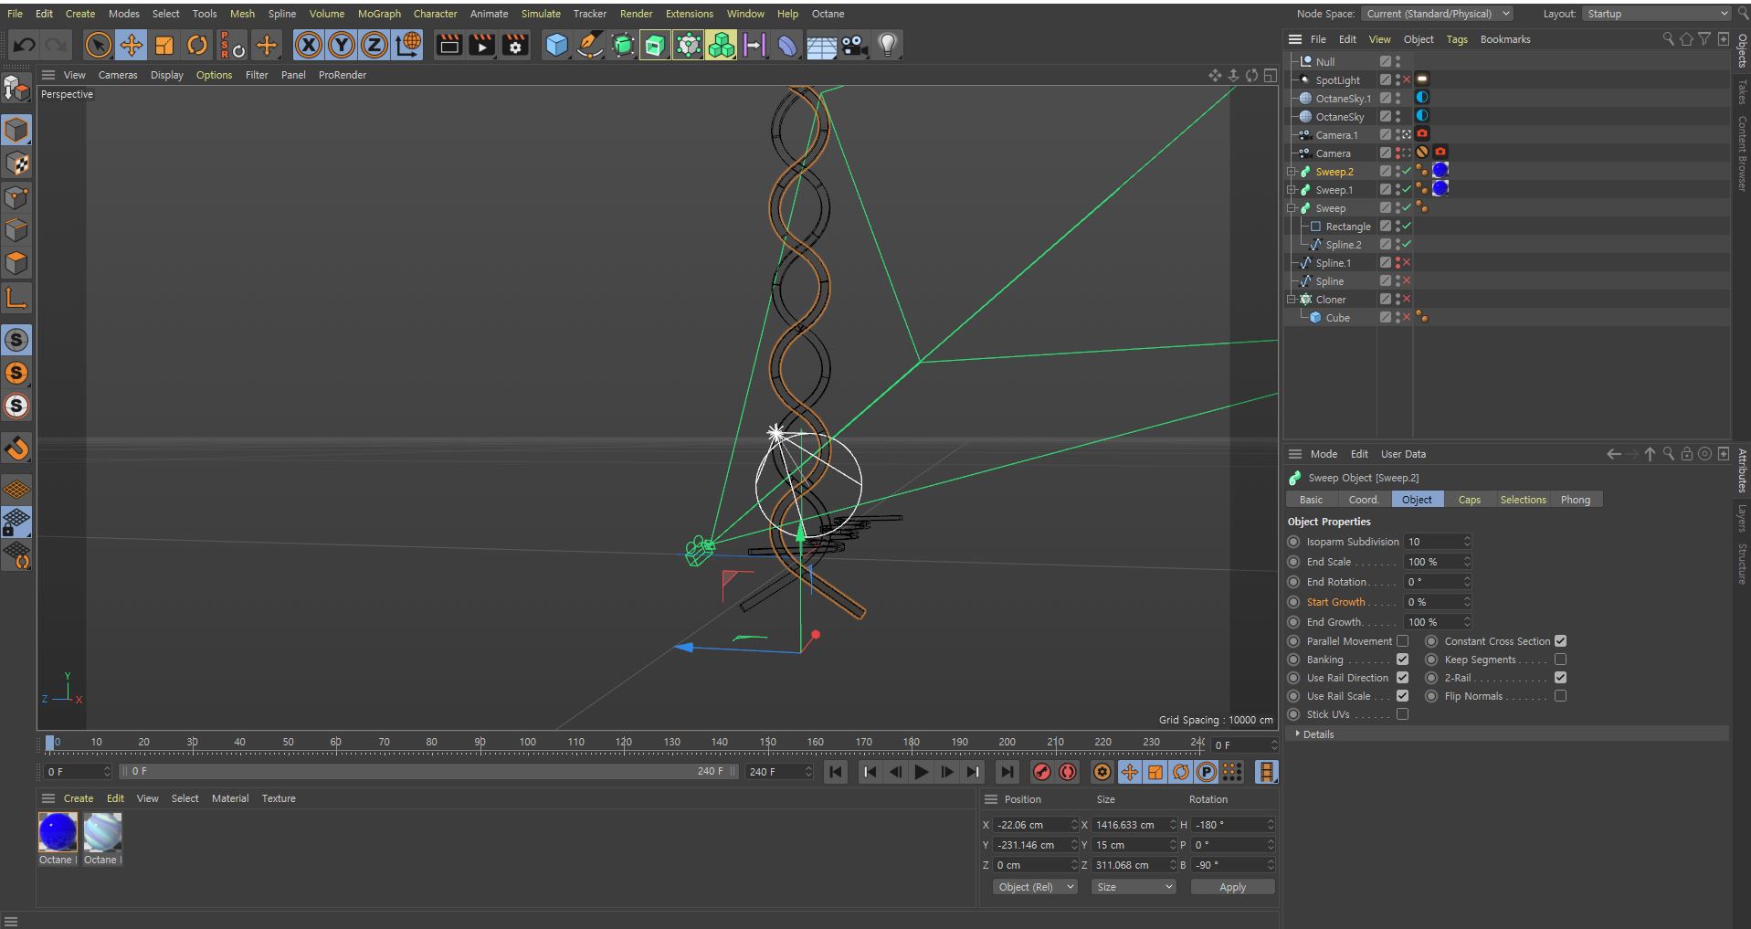
Task: Open the Node Space dropdown
Action: (x=1436, y=14)
